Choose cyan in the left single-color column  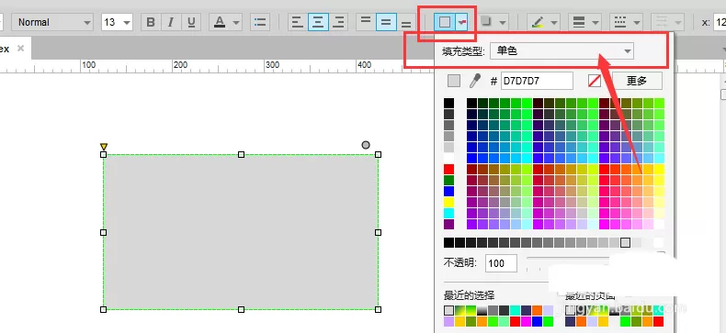[448, 213]
